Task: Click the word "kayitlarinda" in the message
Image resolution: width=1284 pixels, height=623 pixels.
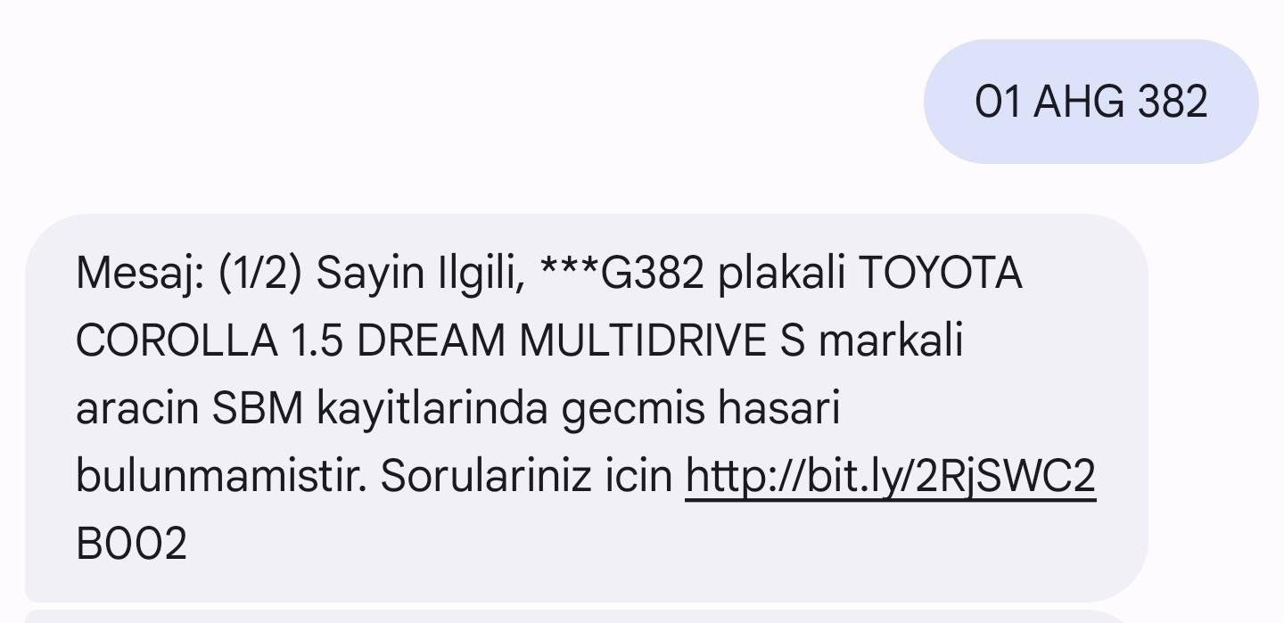Action: click(x=433, y=409)
